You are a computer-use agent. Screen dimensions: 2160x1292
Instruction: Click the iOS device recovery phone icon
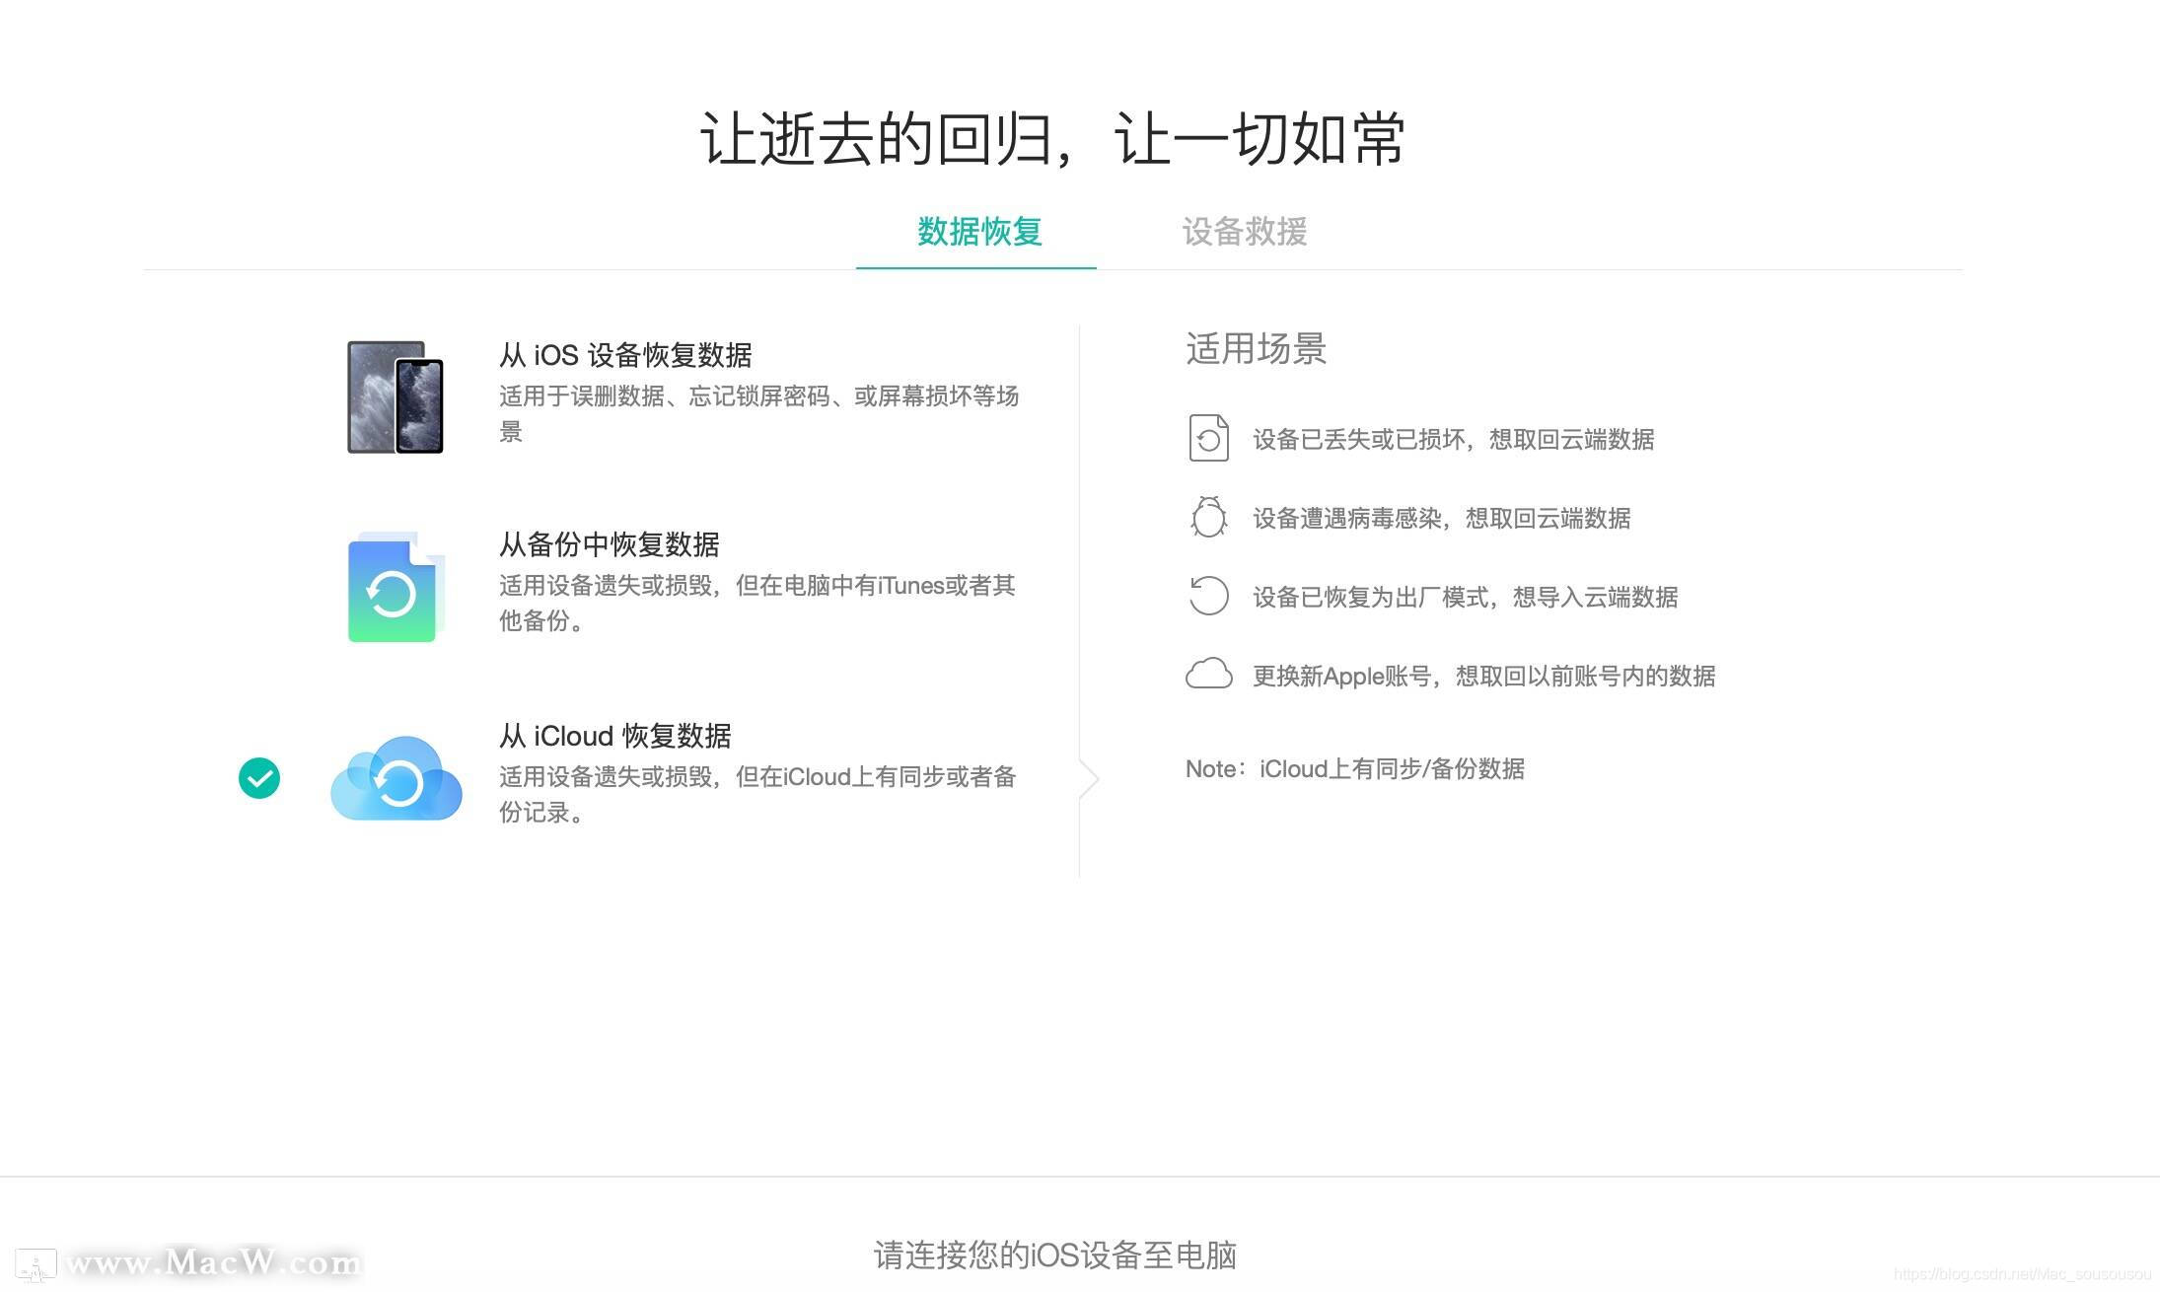tap(396, 397)
